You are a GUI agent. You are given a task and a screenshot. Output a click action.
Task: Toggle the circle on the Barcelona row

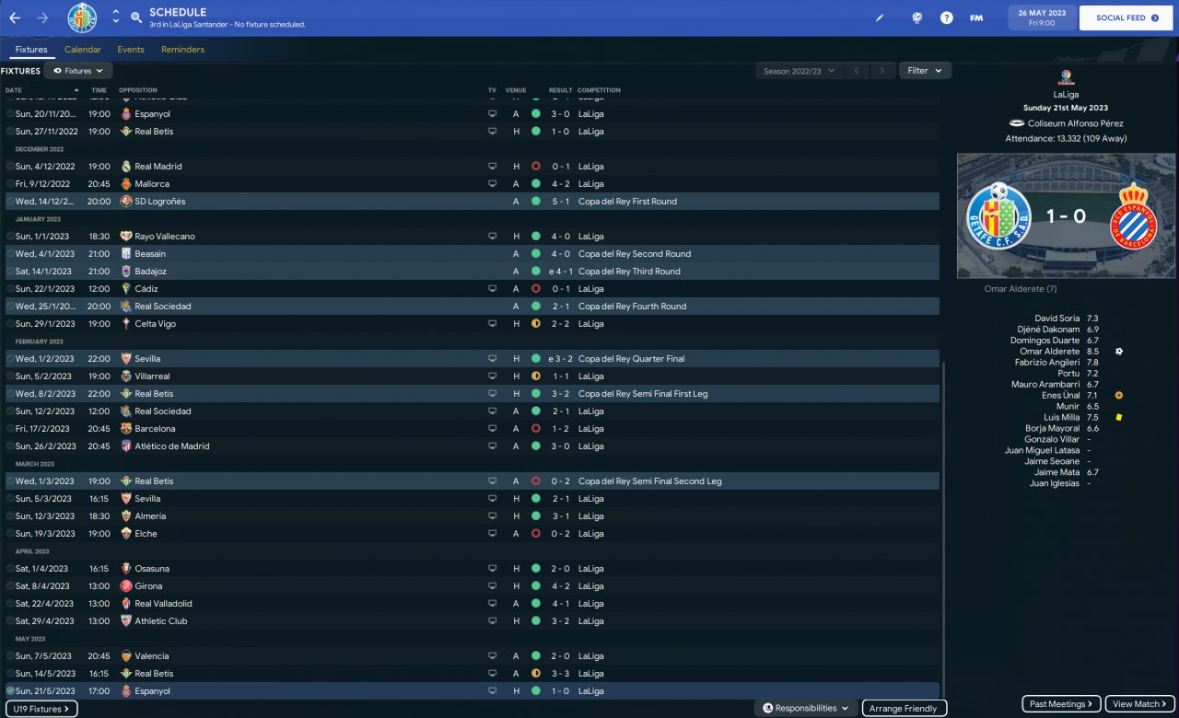10,429
